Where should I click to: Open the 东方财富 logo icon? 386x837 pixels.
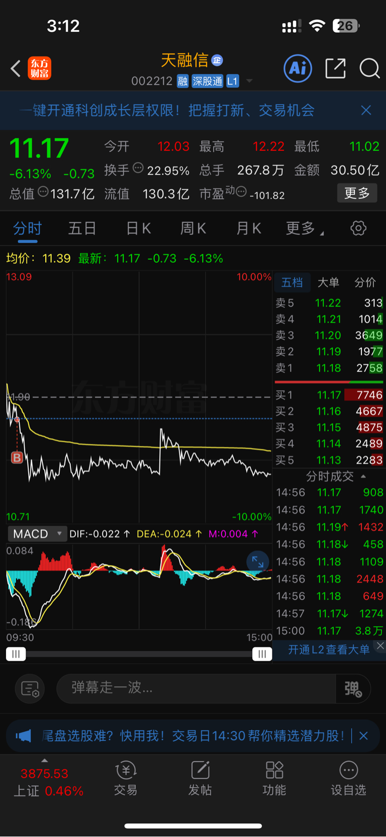tap(40, 68)
